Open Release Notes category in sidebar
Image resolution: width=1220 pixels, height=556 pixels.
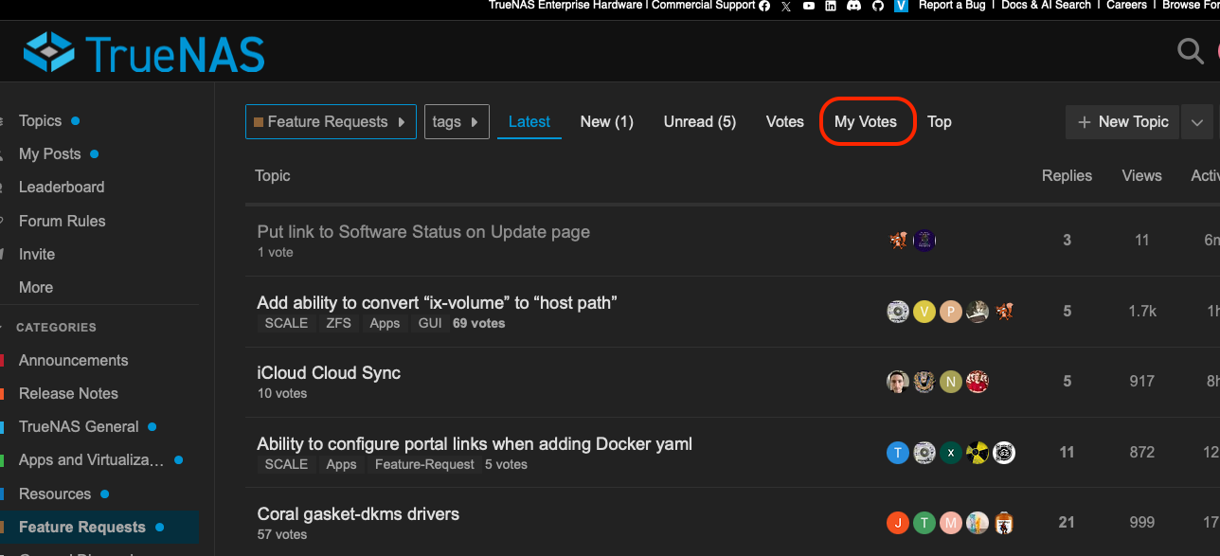[x=68, y=393]
